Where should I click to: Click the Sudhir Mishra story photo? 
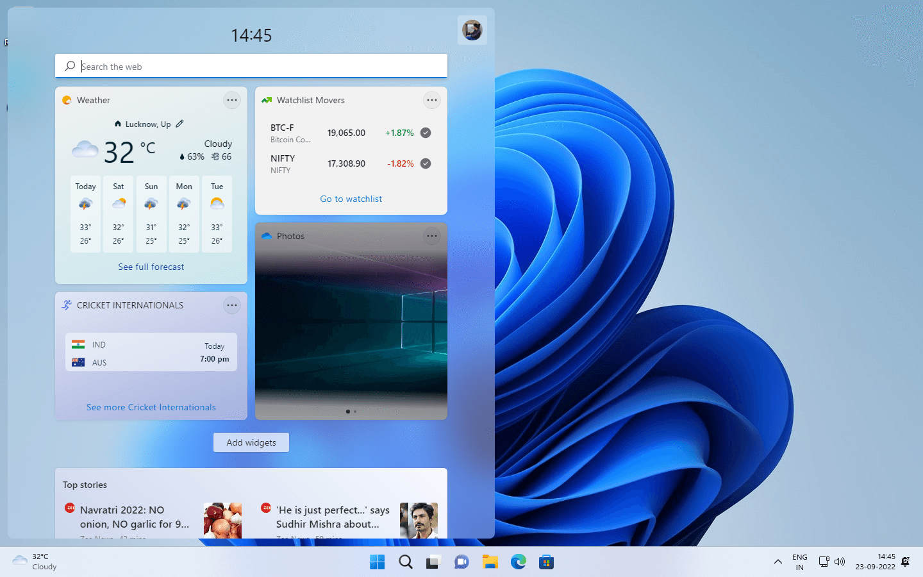tap(419, 521)
